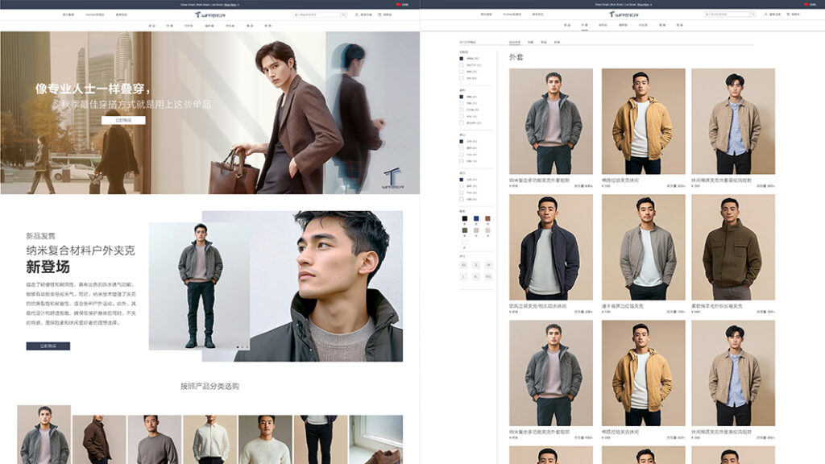Viewport: 825px width, 464px height.
Task: Click the red CHN flag on left page
Action: click(x=398, y=4)
